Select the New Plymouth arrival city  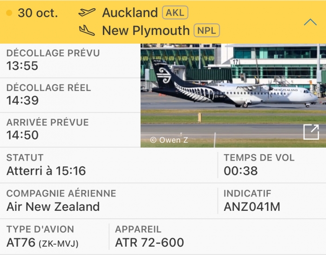pyautogui.click(x=146, y=31)
